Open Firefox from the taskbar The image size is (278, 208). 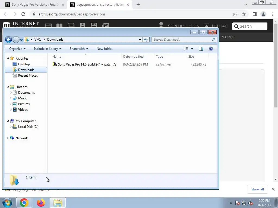click(x=41, y=203)
